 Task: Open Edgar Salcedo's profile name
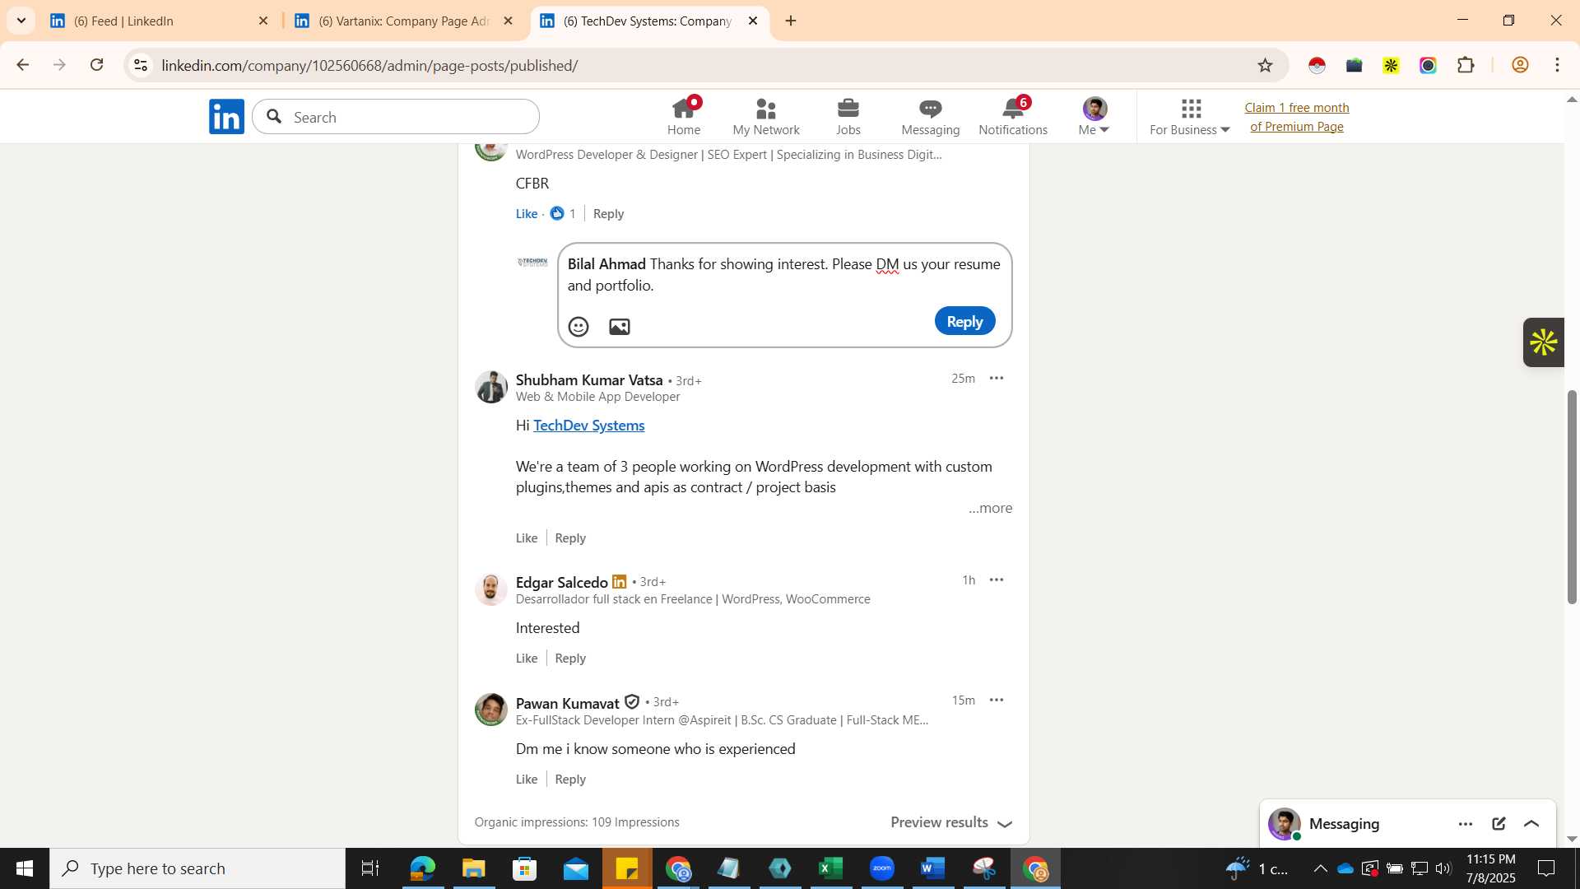pos(562,582)
